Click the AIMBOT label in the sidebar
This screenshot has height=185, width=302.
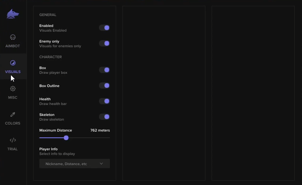(12, 46)
